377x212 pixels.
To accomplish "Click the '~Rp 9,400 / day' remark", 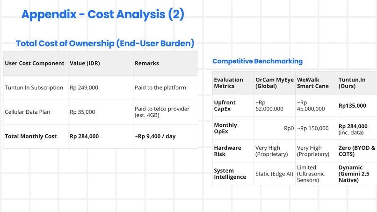I will [x=155, y=136].
